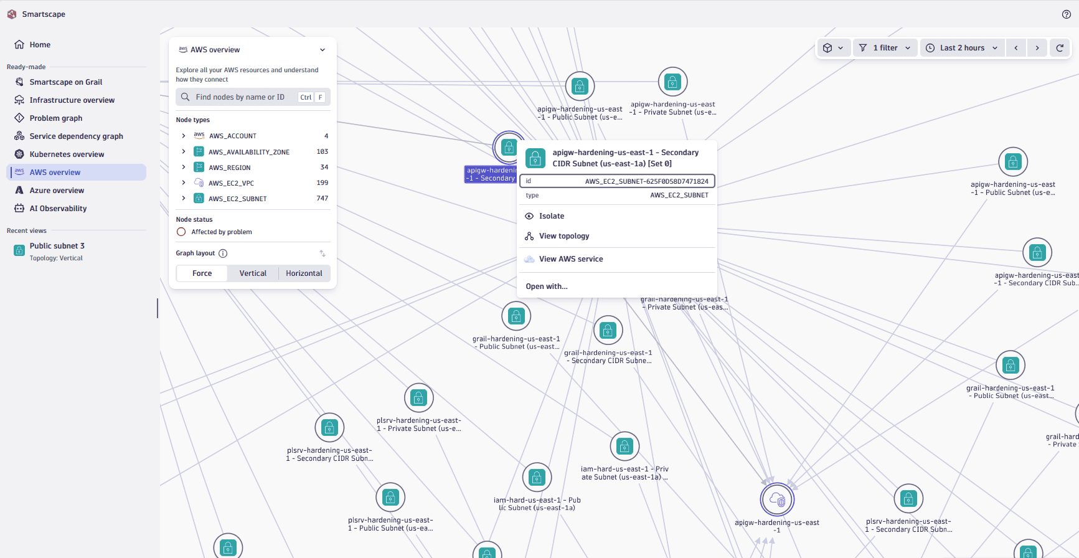Expand the AWS_AVAILABILITY_ZONE node type

[x=184, y=151]
